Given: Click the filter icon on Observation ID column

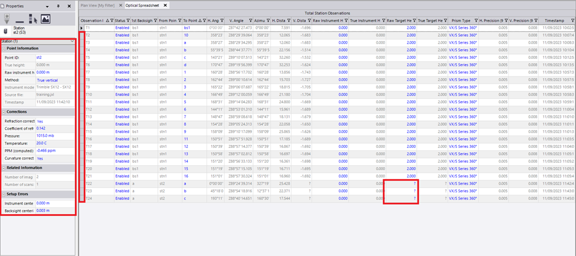Looking at the screenshot, I should 112,20.
